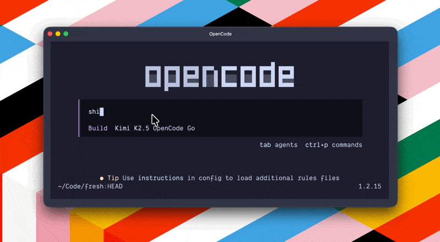
Task: Click the "tab agents" shortcut hint
Action: pyautogui.click(x=278, y=145)
